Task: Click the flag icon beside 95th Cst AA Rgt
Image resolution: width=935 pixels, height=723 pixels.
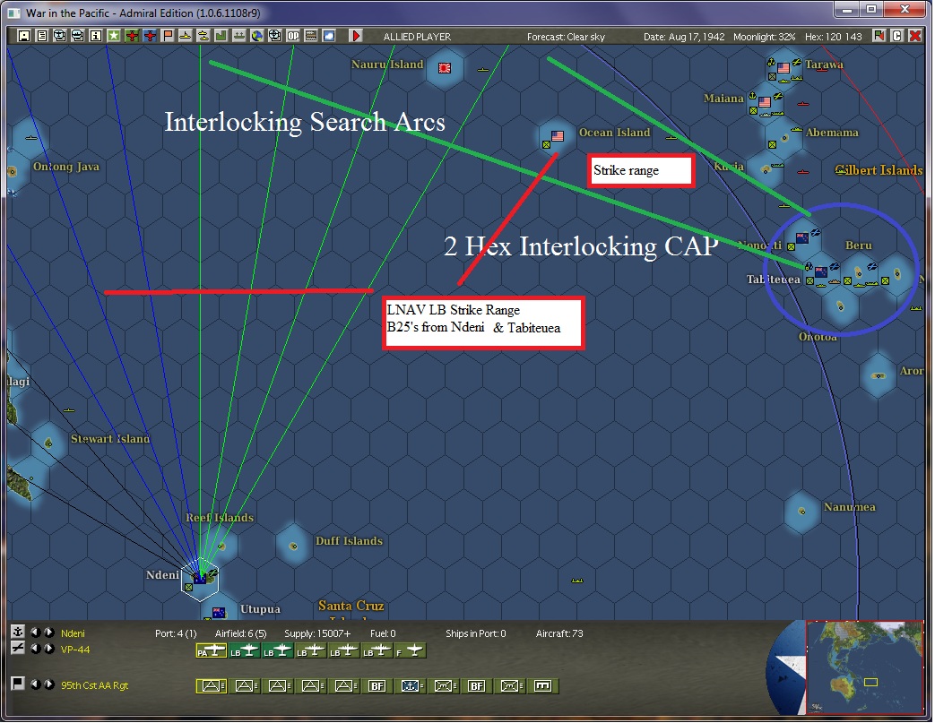Action: [18, 683]
